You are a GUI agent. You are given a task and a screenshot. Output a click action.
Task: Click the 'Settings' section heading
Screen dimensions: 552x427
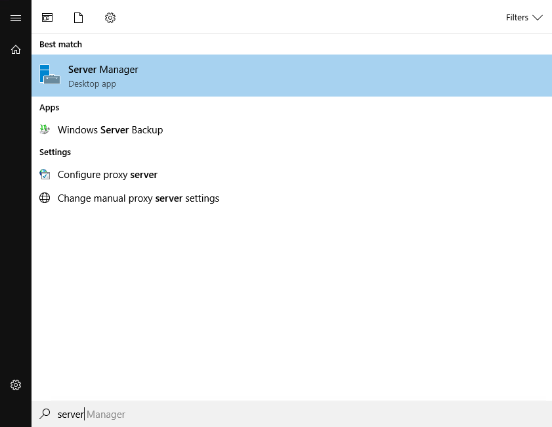(x=55, y=152)
